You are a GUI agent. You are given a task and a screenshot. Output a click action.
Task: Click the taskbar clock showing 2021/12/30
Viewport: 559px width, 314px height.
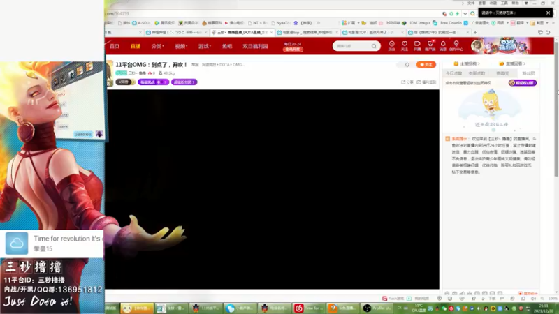(544, 308)
